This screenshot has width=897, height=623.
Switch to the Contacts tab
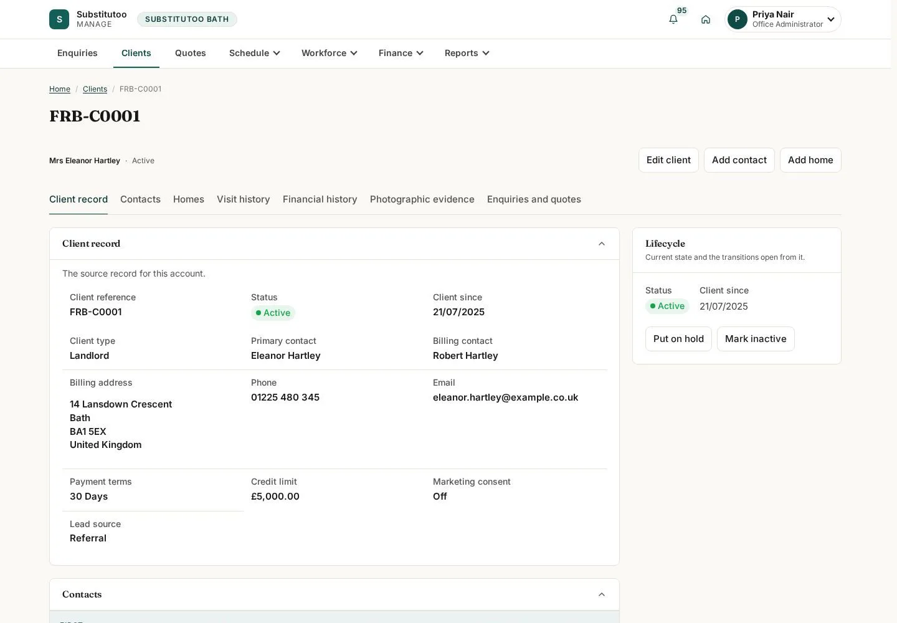point(140,199)
